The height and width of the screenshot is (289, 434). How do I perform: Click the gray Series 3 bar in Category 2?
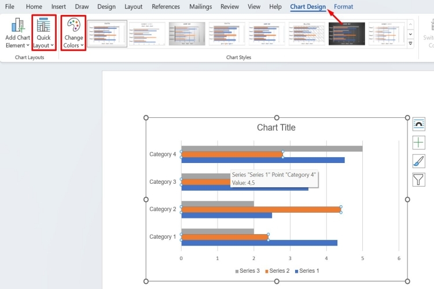click(218, 204)
